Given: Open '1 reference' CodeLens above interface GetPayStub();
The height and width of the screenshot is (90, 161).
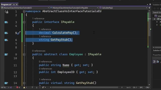Looking at the screenshot, I should coord(45,36).
